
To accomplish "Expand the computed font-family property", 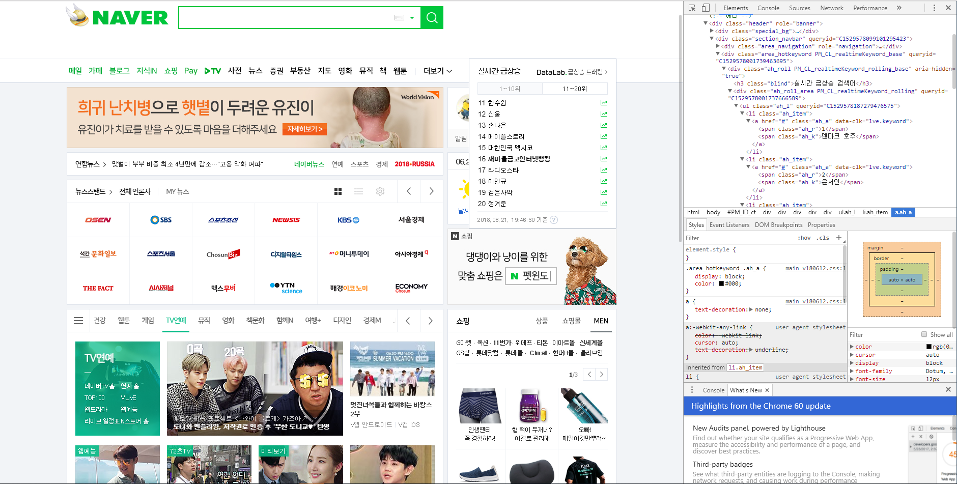I will (x=852, y=371).
